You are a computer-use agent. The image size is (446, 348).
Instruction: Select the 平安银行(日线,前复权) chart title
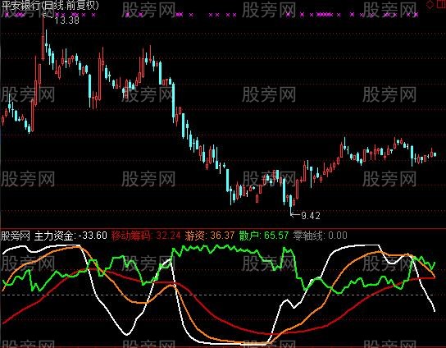[50, 5]
